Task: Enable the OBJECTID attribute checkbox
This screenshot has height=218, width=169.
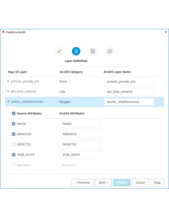Action: coord(13,144)
